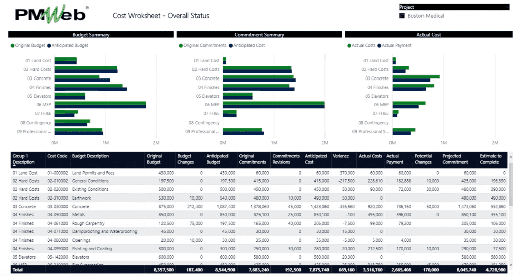Select the Original Budget legend marker
Image resolution: width=520 pixels, height=276 pixels.
tap(13, 45)
